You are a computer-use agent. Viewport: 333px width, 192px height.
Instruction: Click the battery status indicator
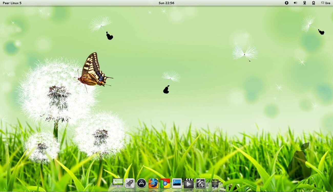tap(314, 3)
